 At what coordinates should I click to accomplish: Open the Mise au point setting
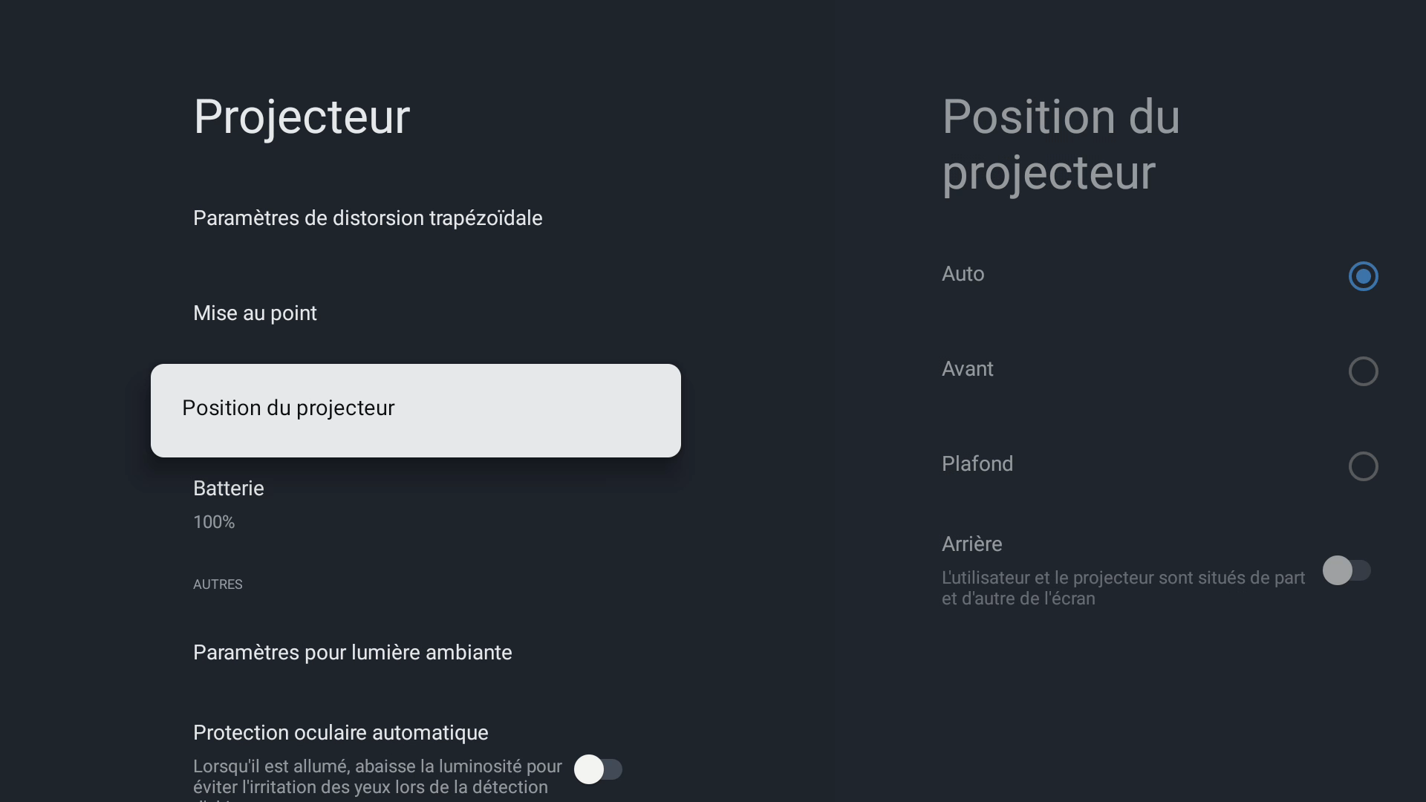(255, 313)
